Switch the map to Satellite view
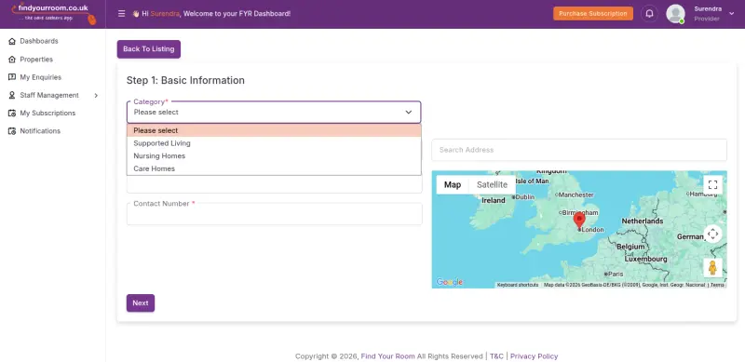This screenshot has height=362, width=745. coord(493,185)
